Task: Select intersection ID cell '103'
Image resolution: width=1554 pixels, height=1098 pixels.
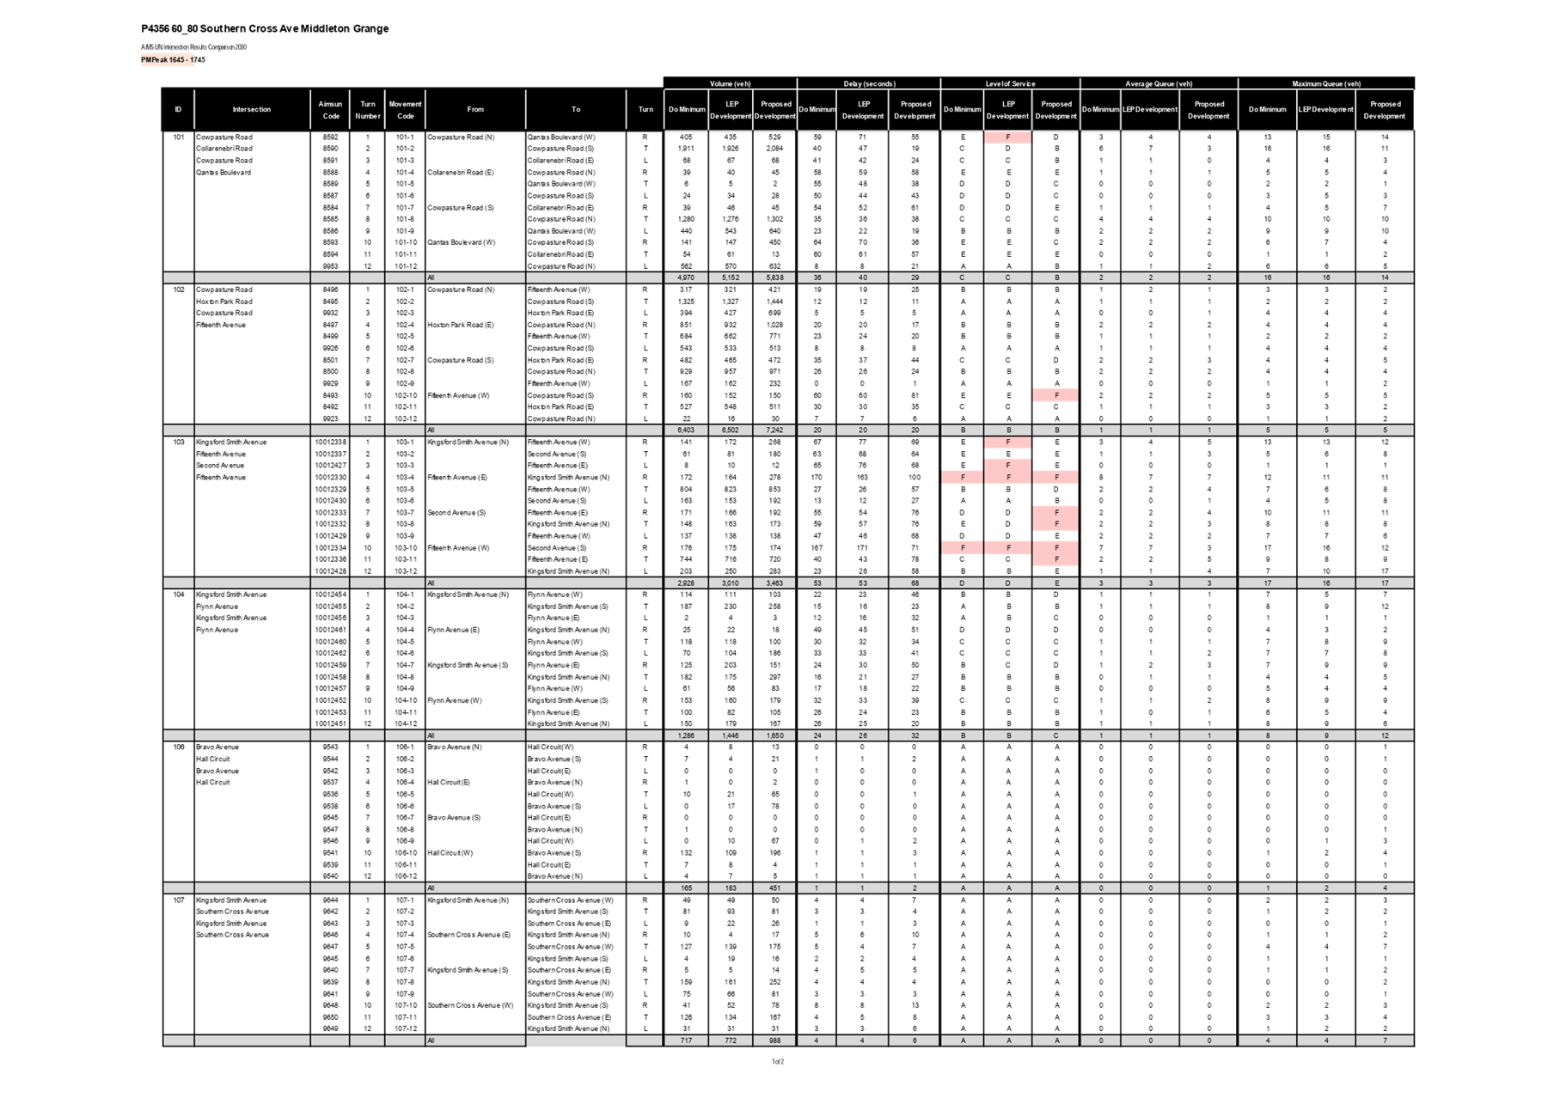Action: click(x=178, y=442)
